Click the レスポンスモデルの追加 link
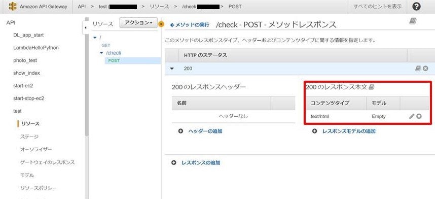The width and height of the screenshot is (435, 199). 349,131
